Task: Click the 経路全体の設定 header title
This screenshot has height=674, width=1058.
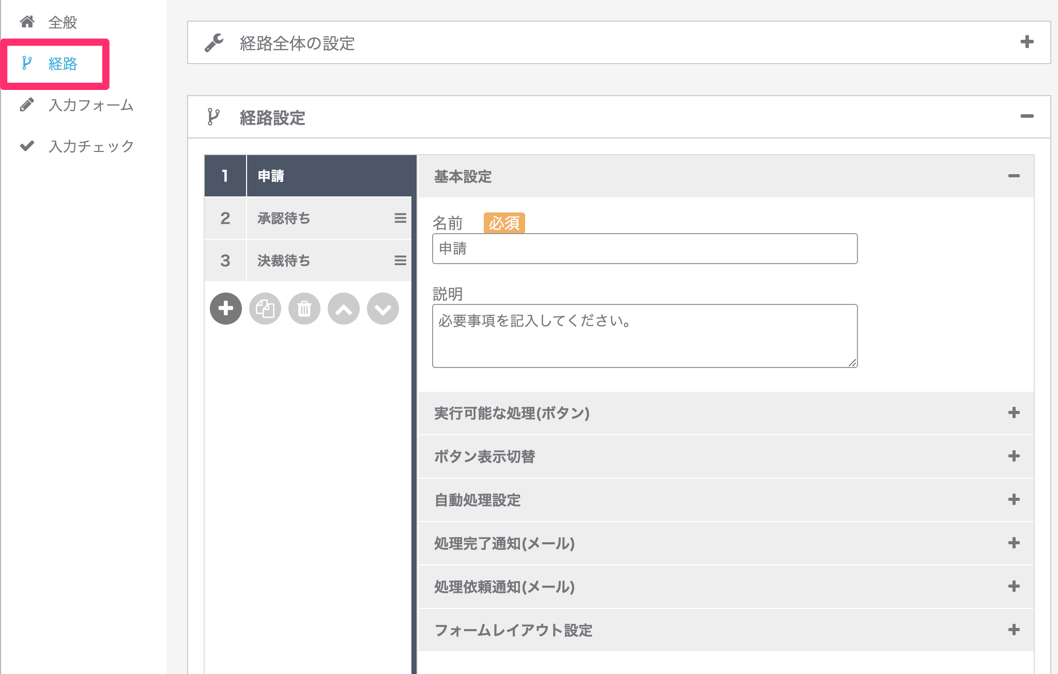Action: [x=297, y=43]
